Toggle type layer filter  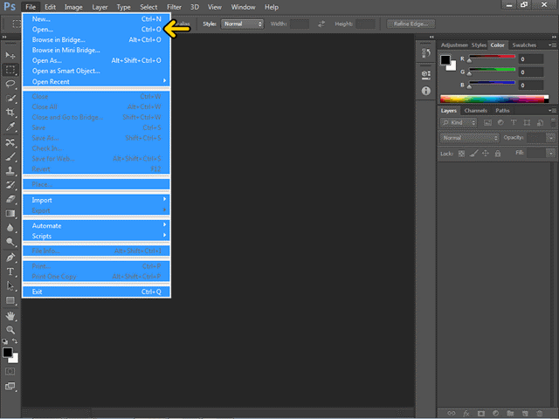[514, 123]
